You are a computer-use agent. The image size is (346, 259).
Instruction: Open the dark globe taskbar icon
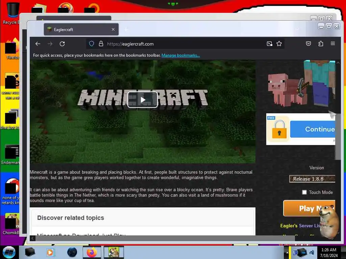72,252
